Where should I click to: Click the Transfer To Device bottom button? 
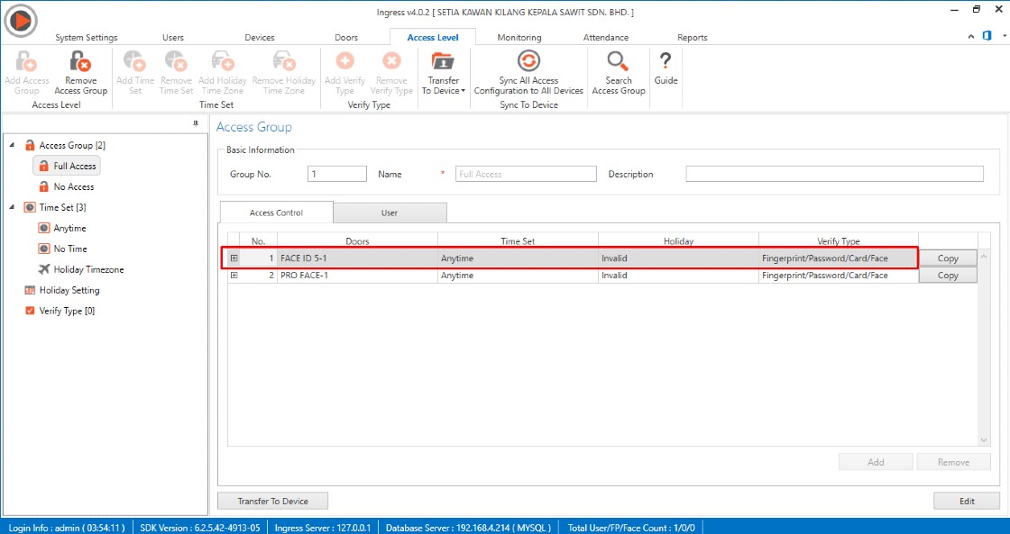(x=273, y=501)
